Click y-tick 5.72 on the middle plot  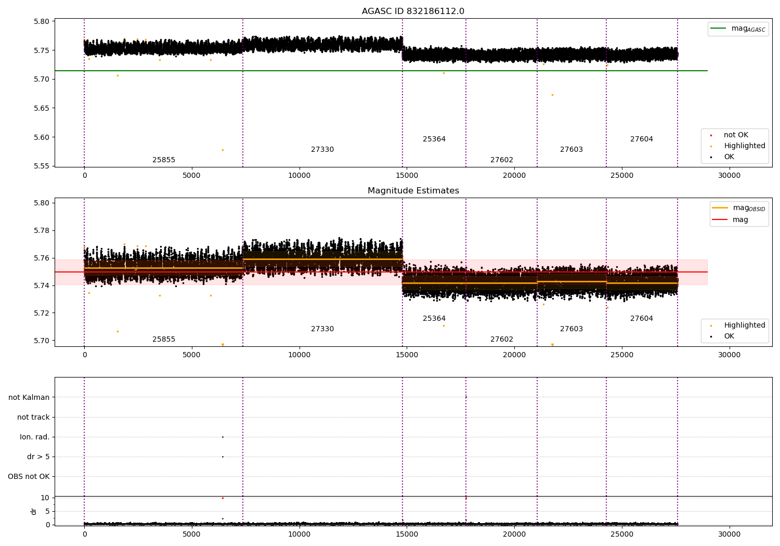[41, 314]
